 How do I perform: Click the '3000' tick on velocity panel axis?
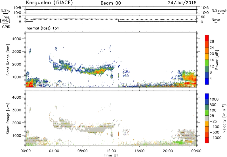click(16, 110)
